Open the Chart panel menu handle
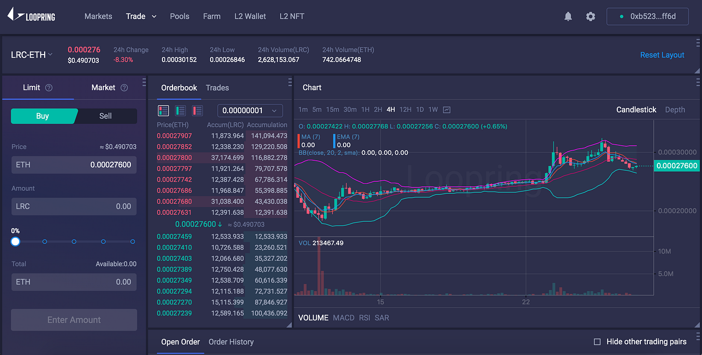 [x=697, y=82]
